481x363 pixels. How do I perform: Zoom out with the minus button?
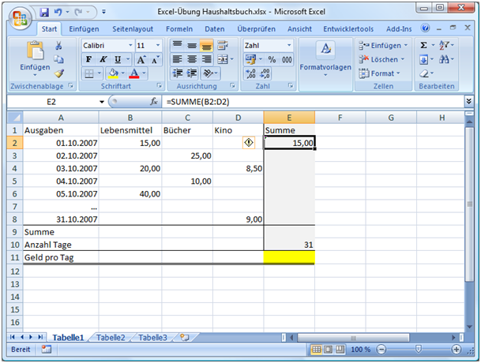(381, 350)
